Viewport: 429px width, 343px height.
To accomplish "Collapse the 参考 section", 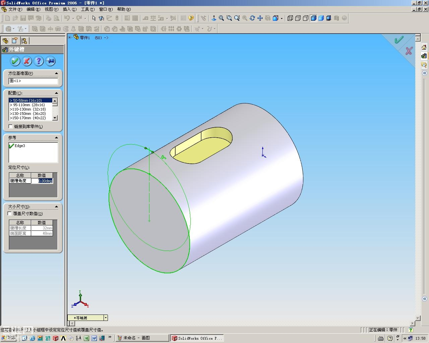I will [56, 137].
